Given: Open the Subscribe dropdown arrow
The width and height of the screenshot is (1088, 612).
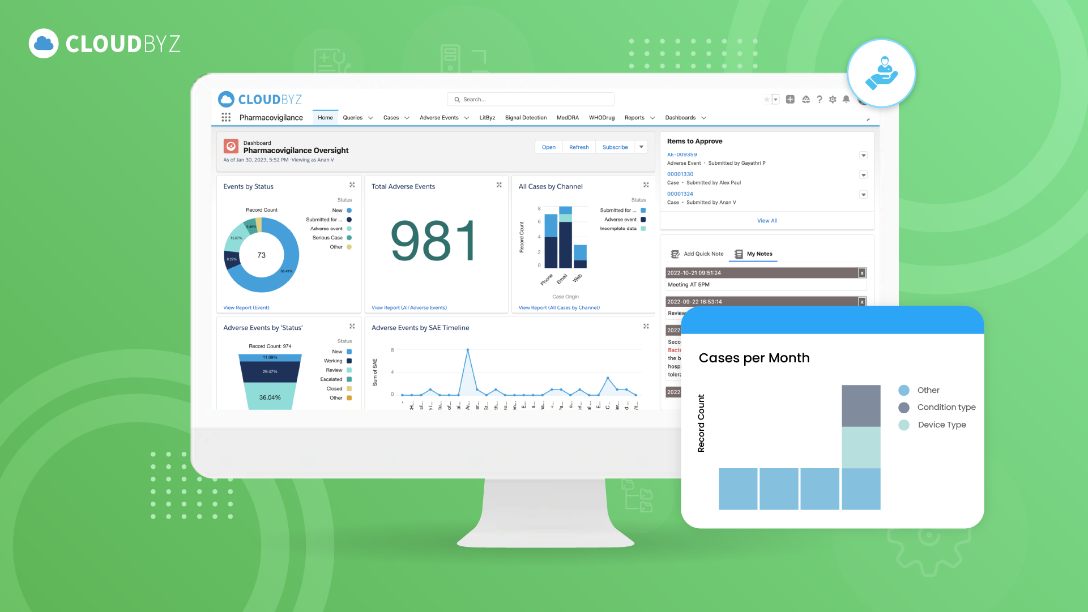Looking at the screenshot, I should (641, 147).
